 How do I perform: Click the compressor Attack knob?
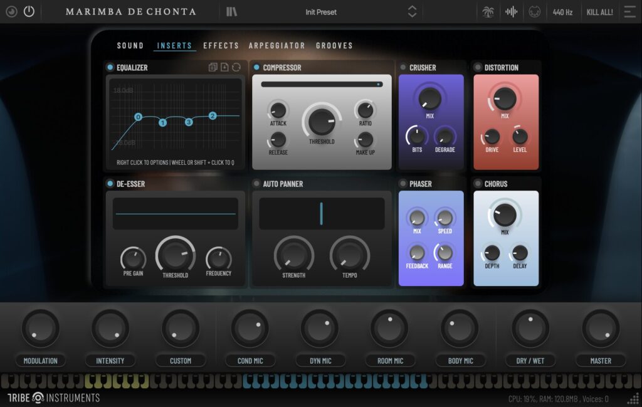[278, 110]
